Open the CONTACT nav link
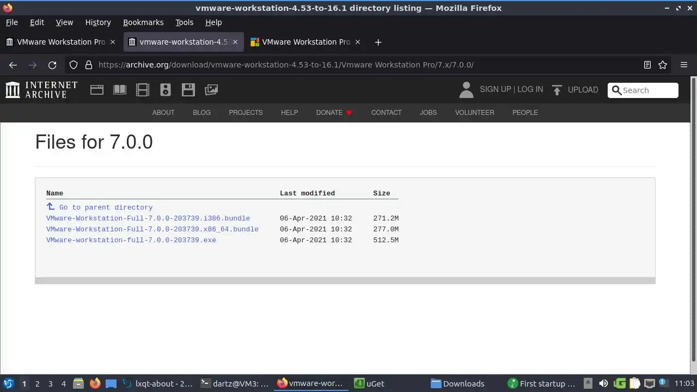The image size is (697, 392). click(387, 113)
